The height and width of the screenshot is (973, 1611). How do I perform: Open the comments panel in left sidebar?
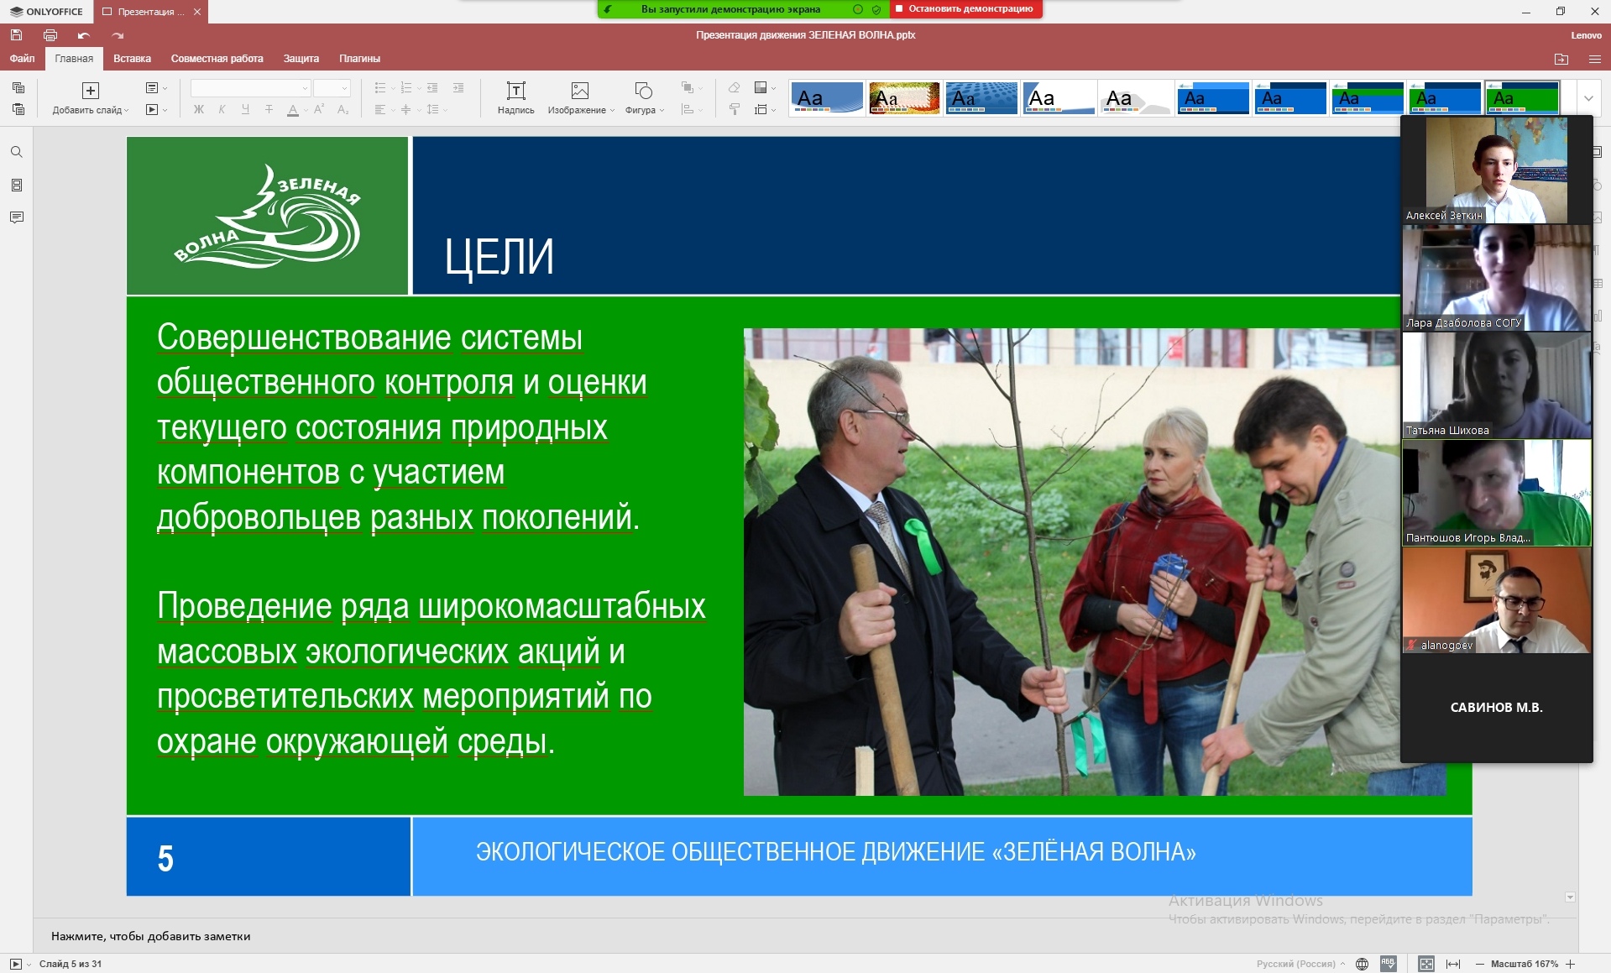tap(16, 217)
